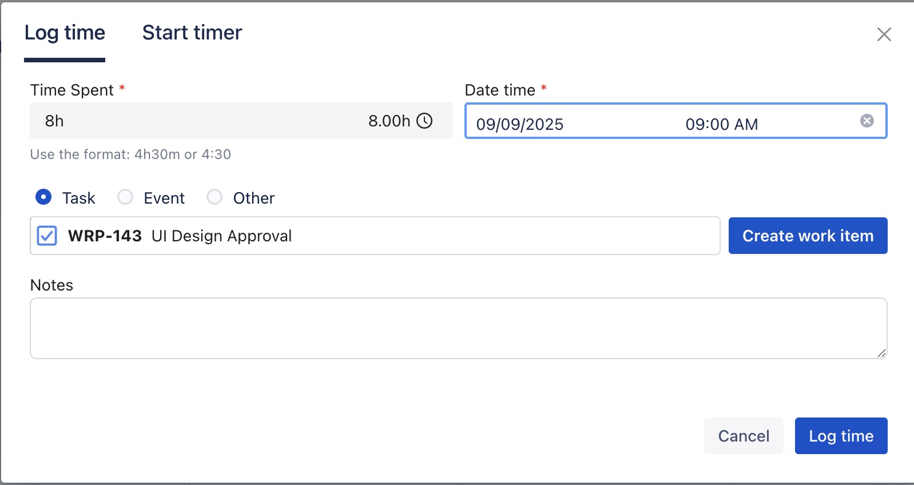Cancel the time log entry
914x485 pixels.
[x=743, y=436]
